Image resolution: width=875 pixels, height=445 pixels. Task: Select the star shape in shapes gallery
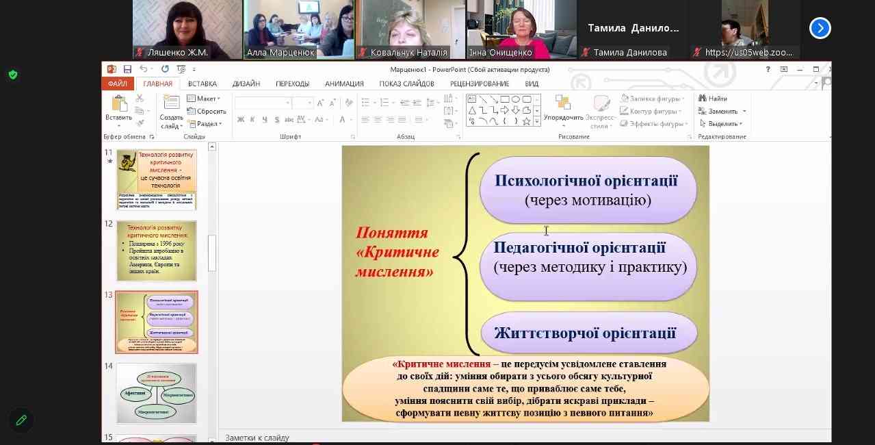(x=526, y=121)
